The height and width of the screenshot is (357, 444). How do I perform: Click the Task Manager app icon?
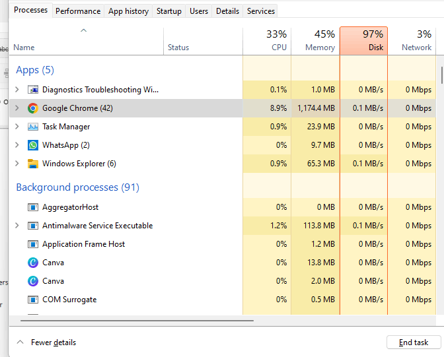click(x=33, y=127)
